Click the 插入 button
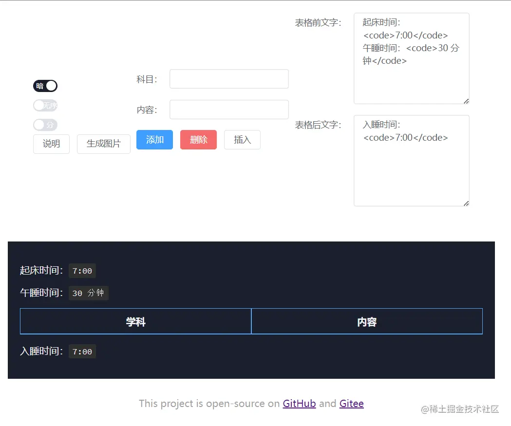Image resolution: width=511 pixels, height=426 pixels. (242, 140)
